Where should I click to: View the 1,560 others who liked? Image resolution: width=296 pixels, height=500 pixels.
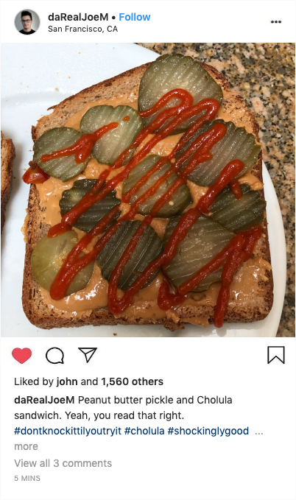coord(132,381)
